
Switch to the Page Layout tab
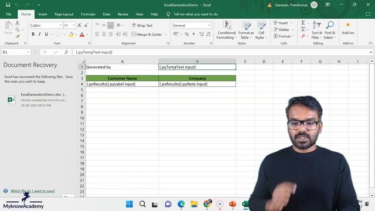tap(64, 14)
